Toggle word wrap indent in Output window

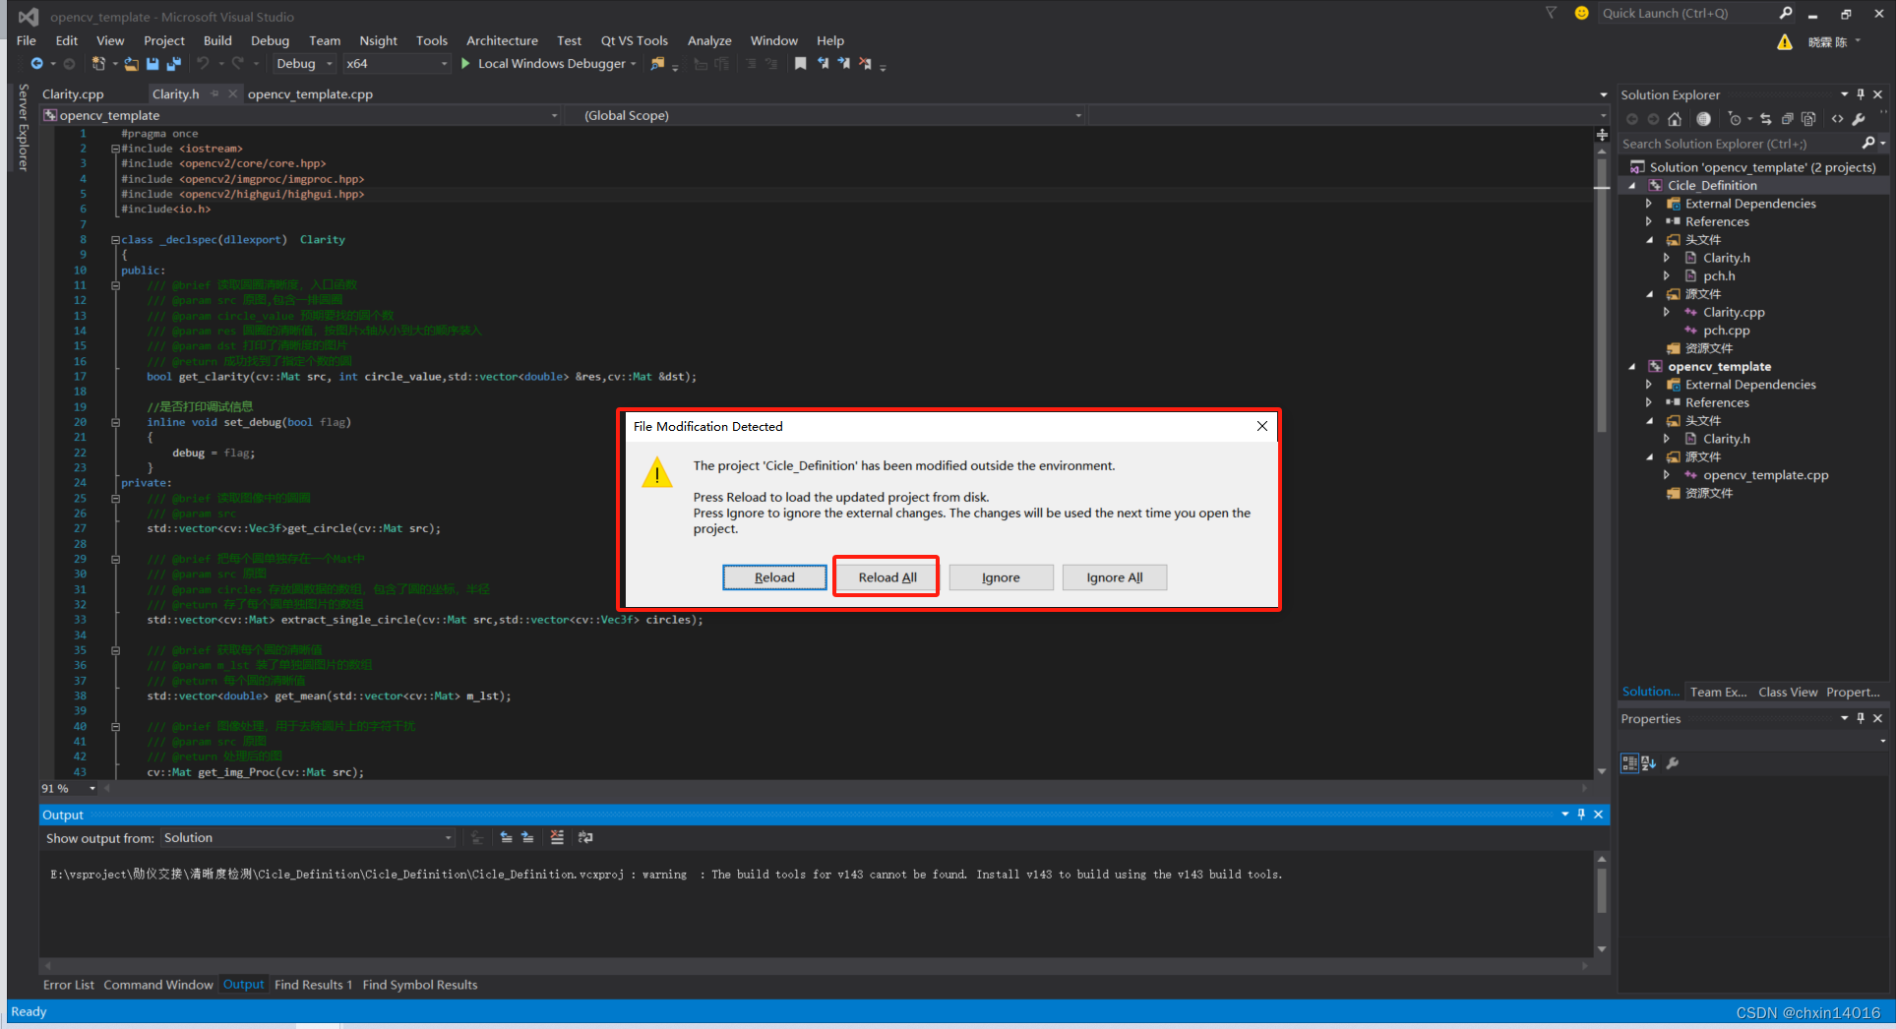[x=585, y=837]
